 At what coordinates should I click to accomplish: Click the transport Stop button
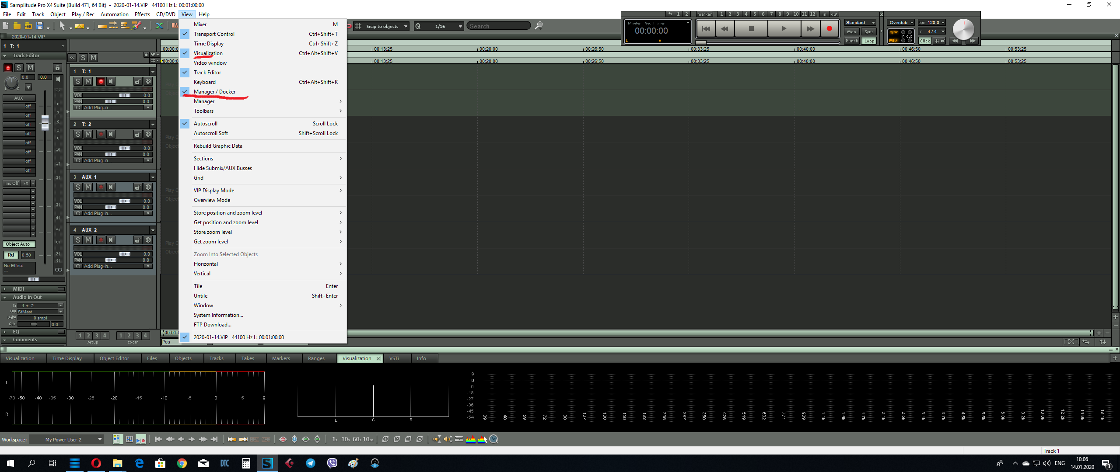click(751, 28)
